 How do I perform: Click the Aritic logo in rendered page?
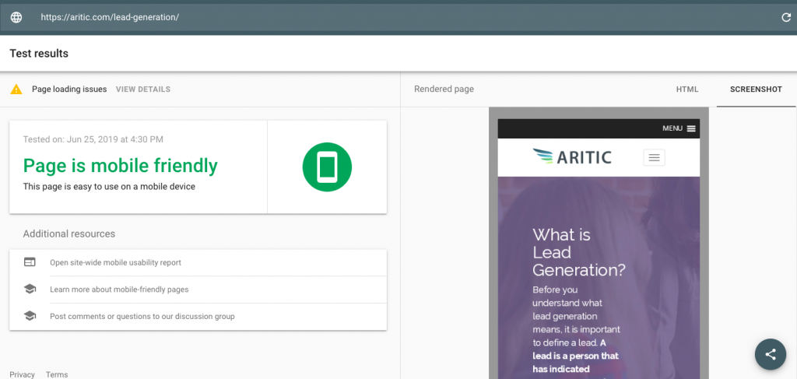(572, 157)
